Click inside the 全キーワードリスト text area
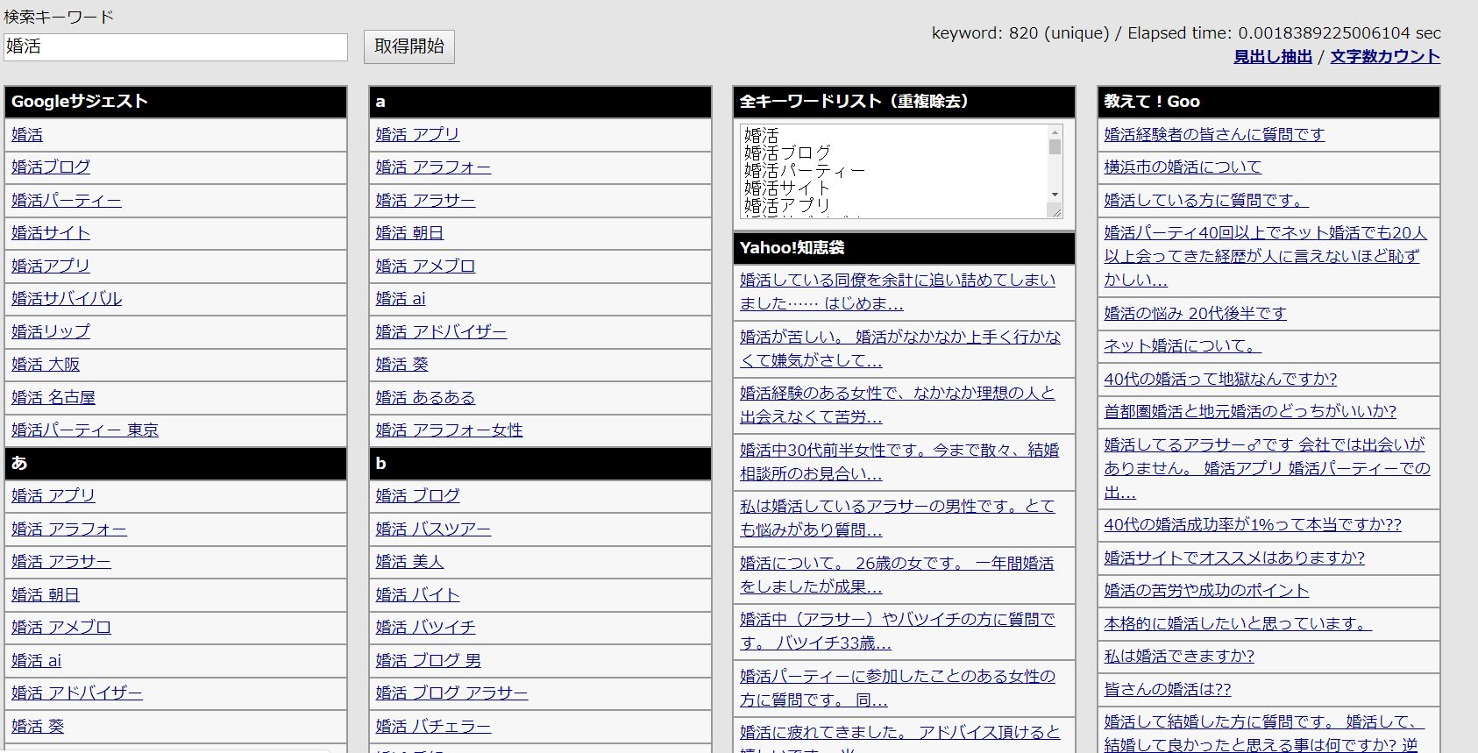This screenshot has height=753, width=1478. tap(894, 171)
